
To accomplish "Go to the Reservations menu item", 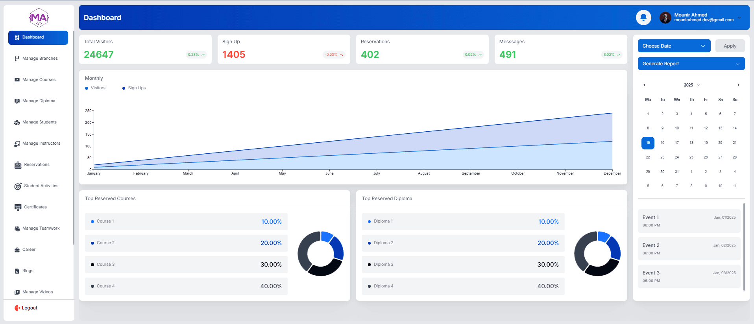I will 37,165.
